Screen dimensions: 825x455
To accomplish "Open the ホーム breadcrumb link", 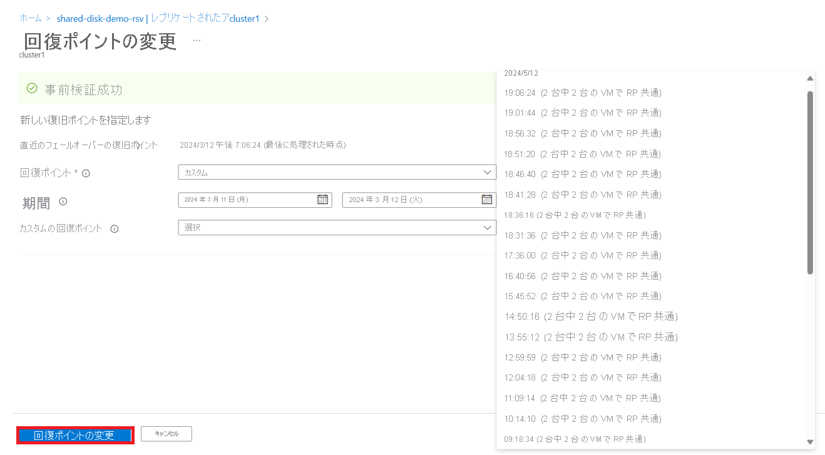I will point(30,19).
